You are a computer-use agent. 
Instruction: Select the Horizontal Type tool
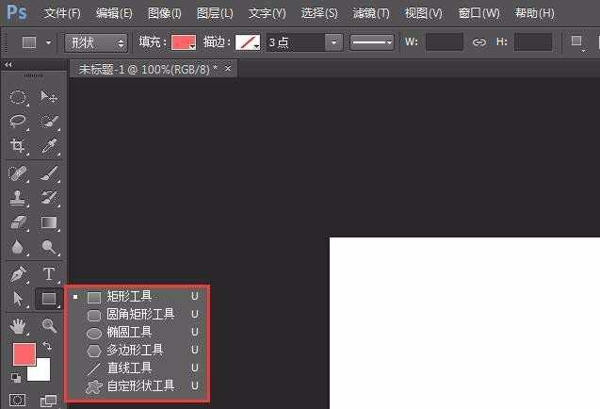tap(49, 274)
